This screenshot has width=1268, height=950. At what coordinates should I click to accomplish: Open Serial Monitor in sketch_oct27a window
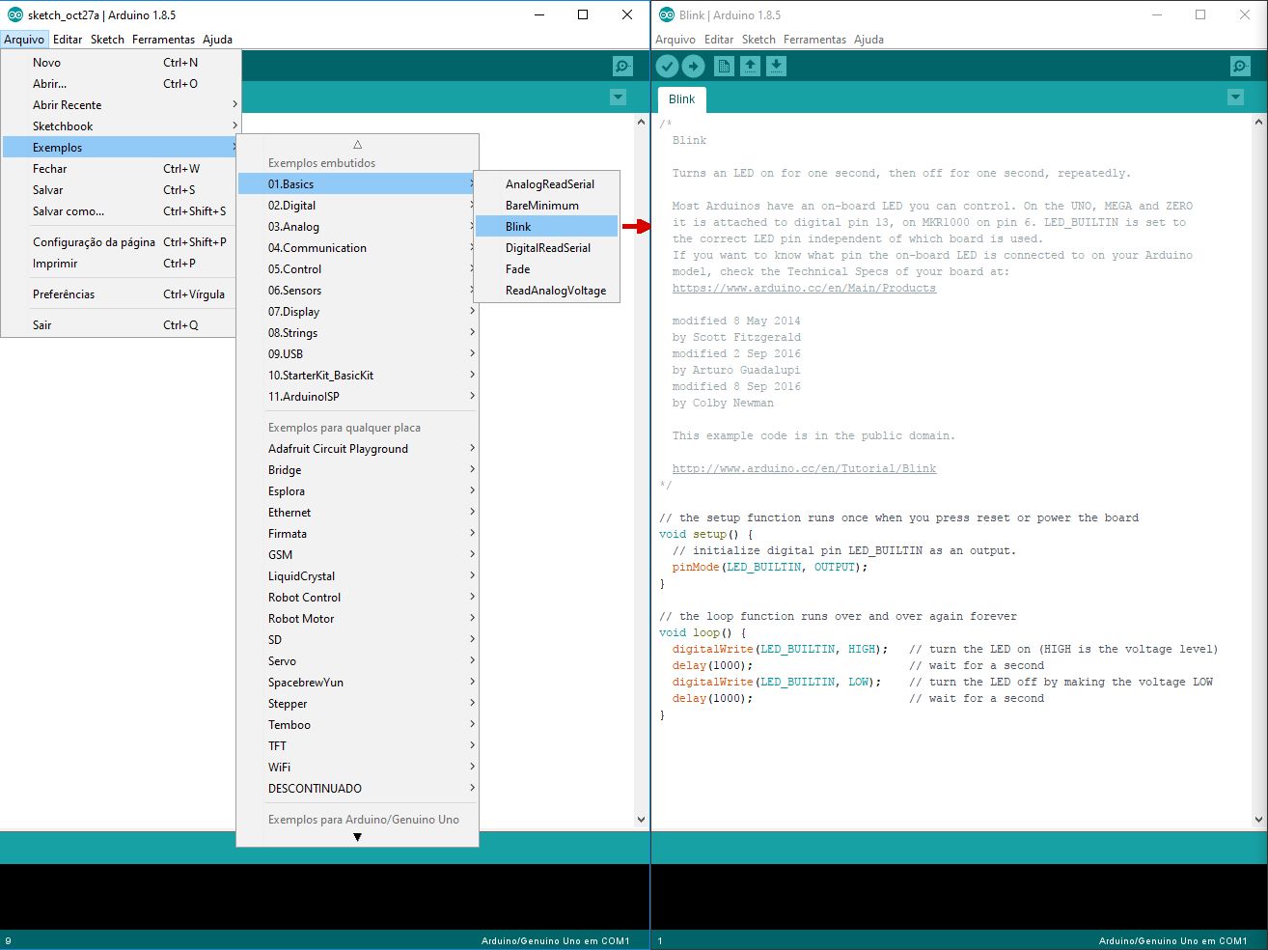(x=622, y=66)
